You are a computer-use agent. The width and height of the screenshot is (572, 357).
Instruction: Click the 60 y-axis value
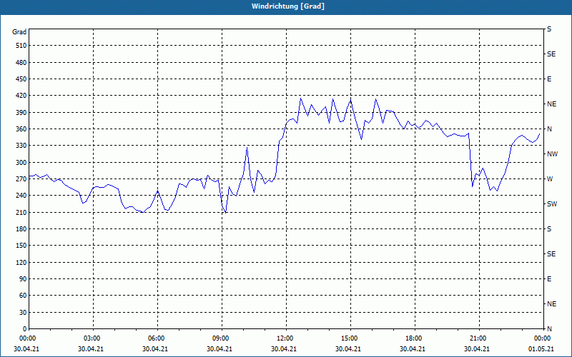coord(23,296)
